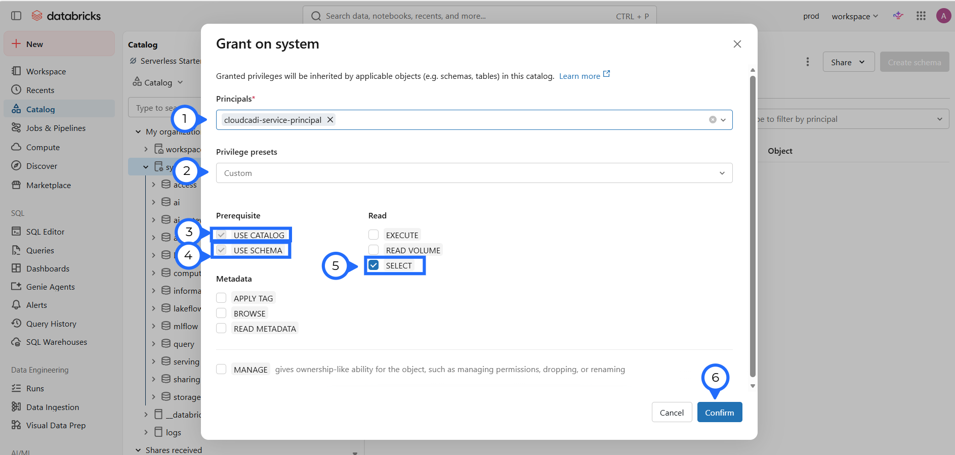Open the Learn more link
The width and height of the screenshot is (955, 455).
(x=585, y=76)
